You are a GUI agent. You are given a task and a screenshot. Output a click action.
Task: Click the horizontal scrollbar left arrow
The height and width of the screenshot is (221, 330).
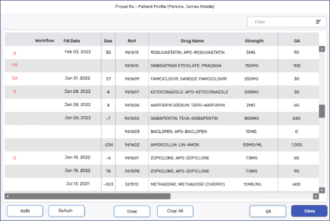[x=8, y=196]
